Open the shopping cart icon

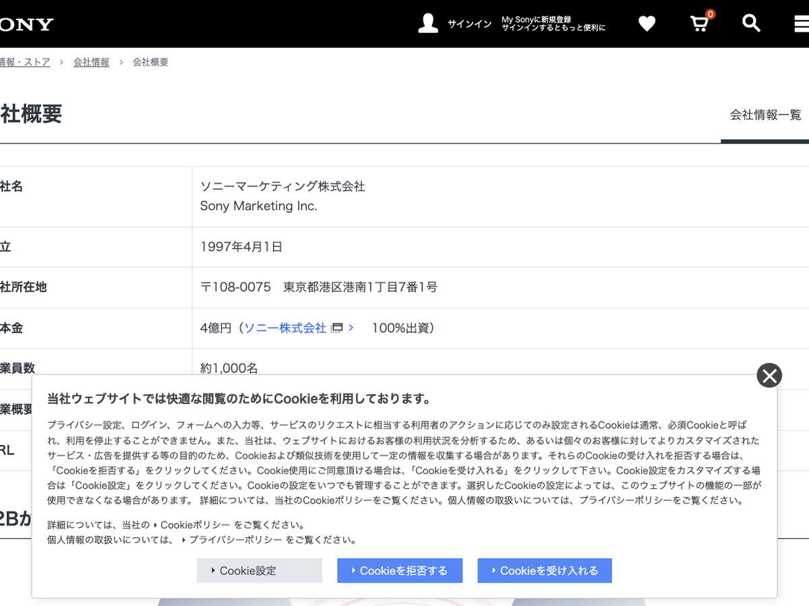(x=700, y=24)
